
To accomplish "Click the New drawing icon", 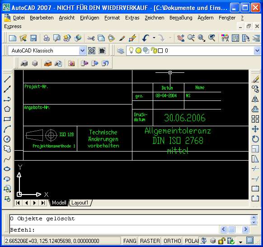I will coord(13,38).
